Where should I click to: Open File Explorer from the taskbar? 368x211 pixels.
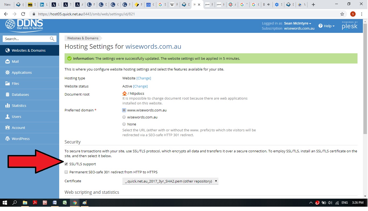pyautogui.click(x=25, y=203)
